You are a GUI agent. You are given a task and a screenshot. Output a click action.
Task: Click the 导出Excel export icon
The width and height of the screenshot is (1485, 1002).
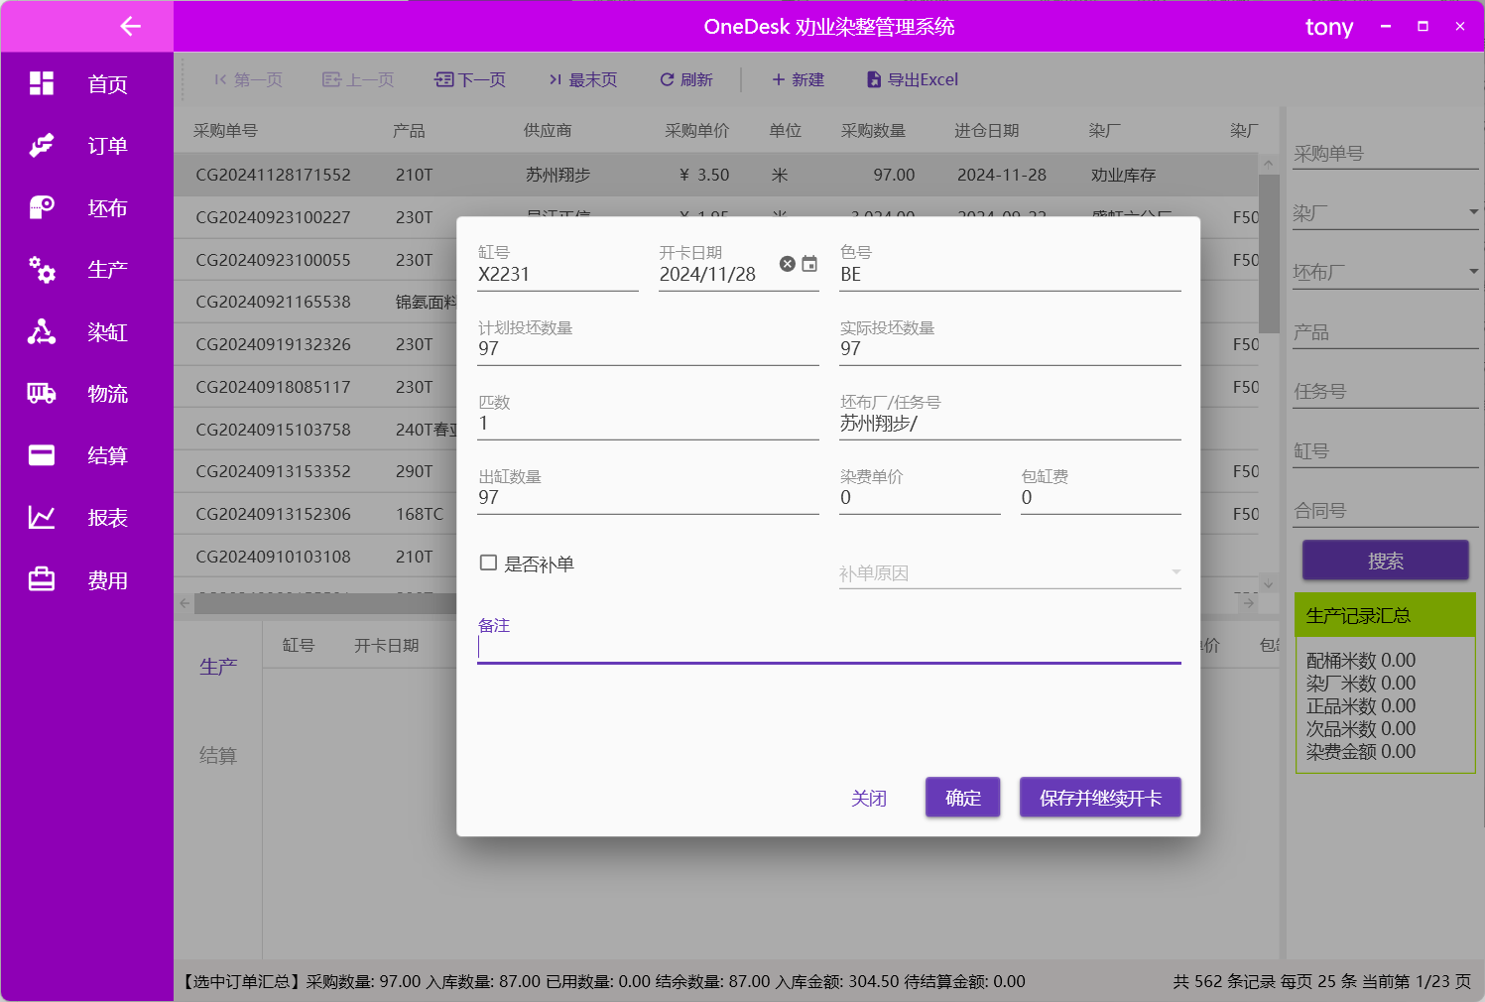click(874, 80)
